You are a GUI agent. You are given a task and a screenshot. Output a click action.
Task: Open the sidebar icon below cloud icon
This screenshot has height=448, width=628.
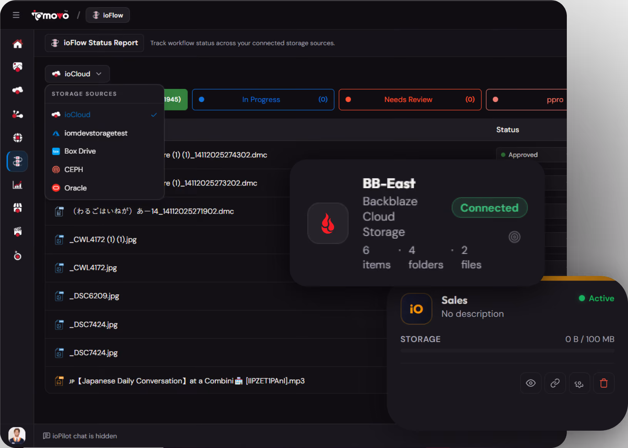click(x=17, y=114)
